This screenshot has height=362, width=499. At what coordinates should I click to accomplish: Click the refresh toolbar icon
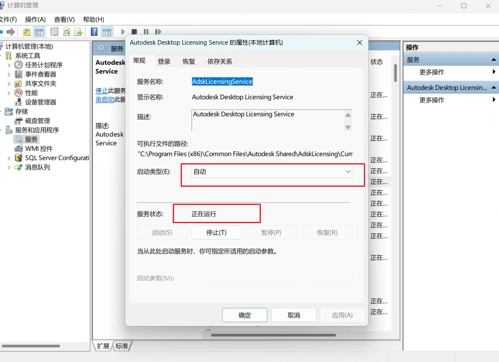[x=66, y=32]
